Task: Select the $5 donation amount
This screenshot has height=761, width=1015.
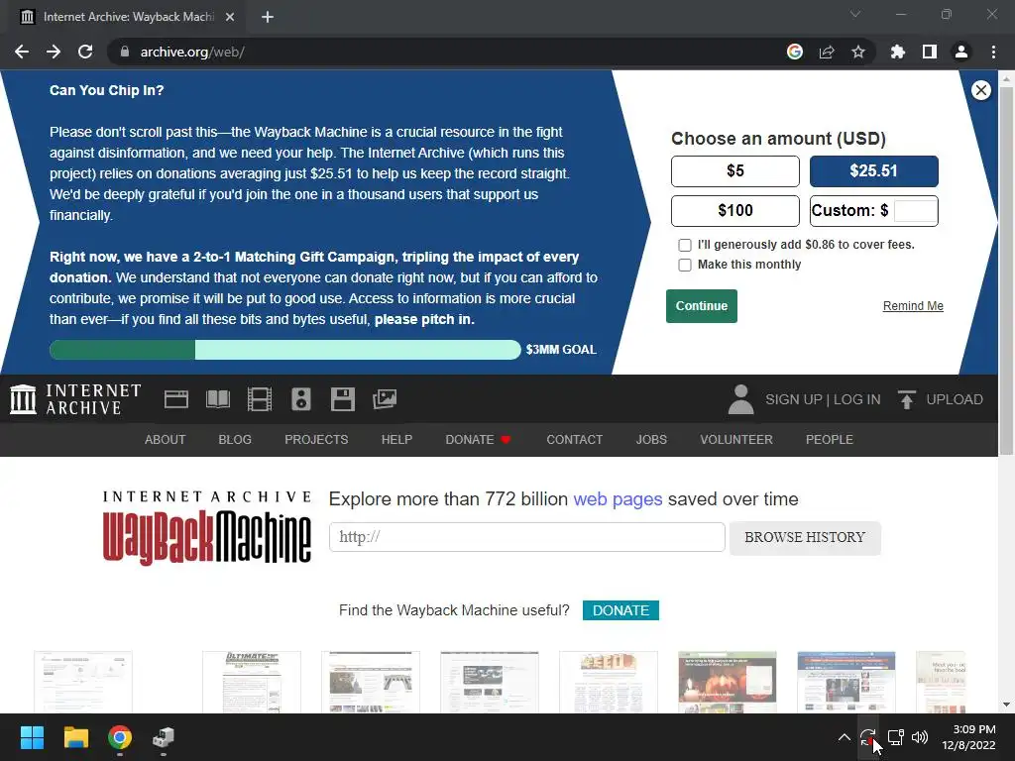Action: (x=735, y=170)
